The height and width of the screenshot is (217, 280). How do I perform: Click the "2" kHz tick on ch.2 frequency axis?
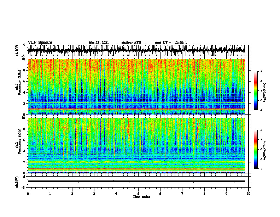coord(24,162)
